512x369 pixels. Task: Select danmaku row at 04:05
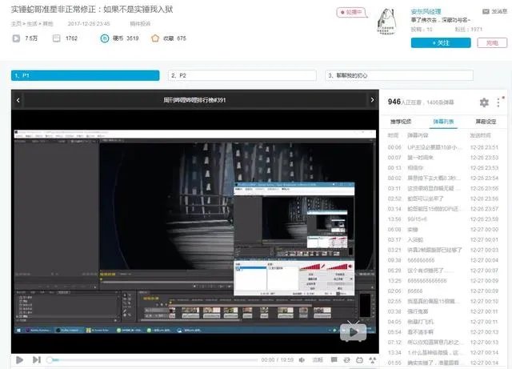(443, 322)
